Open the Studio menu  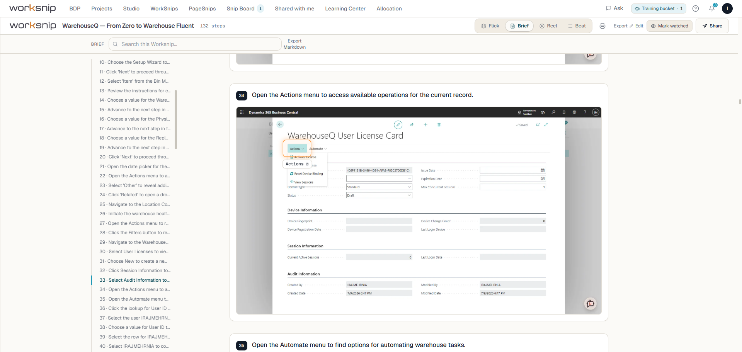[x=131, y=9]
